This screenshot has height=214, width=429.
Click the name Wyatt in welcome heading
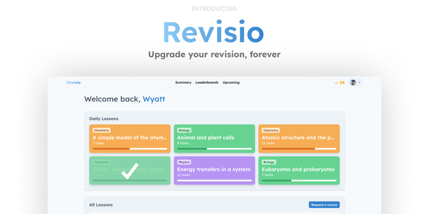(154, 99)
